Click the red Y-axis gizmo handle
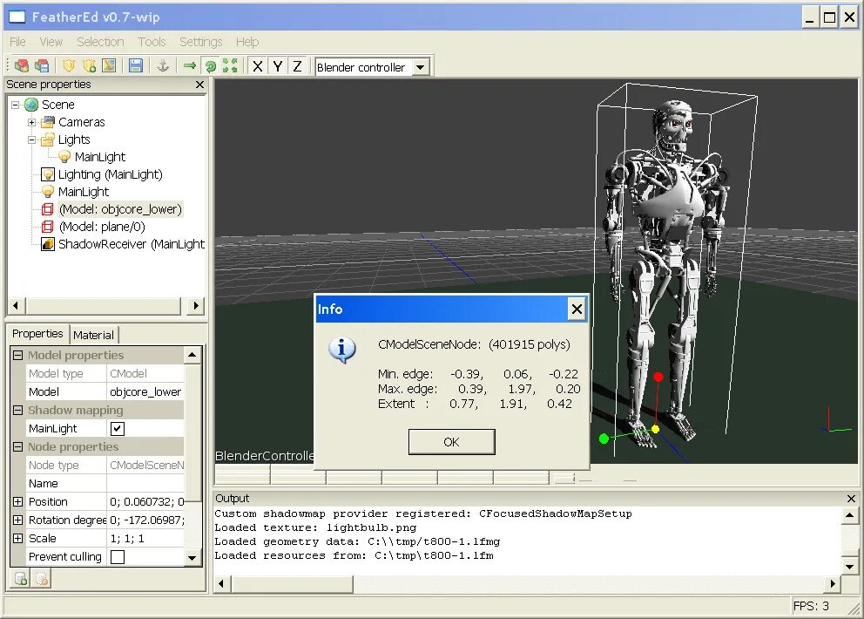The width and height of the screenshot is (864, 619). pos(658,377)
